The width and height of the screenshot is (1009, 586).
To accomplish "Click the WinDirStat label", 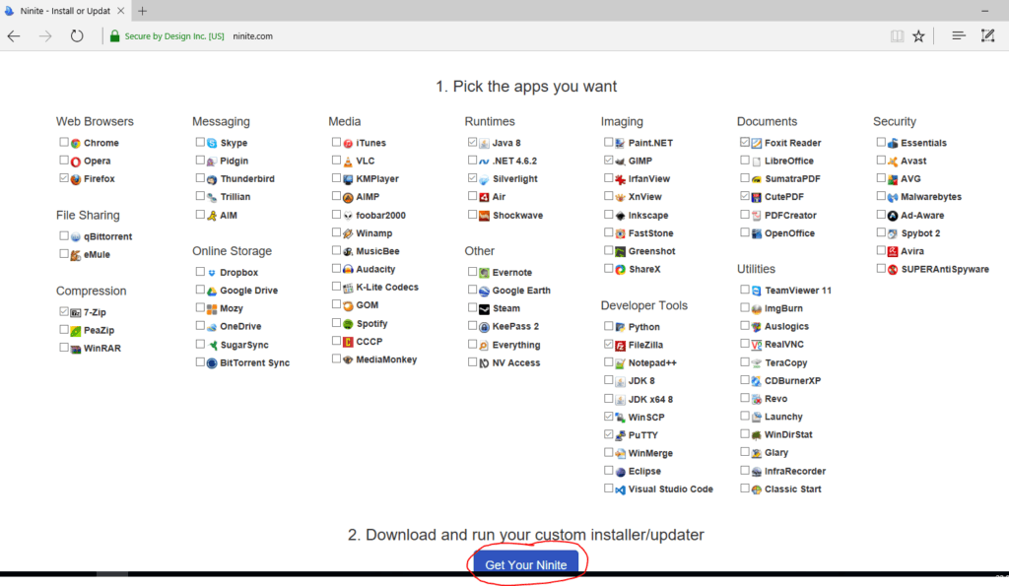I will 788,435.
